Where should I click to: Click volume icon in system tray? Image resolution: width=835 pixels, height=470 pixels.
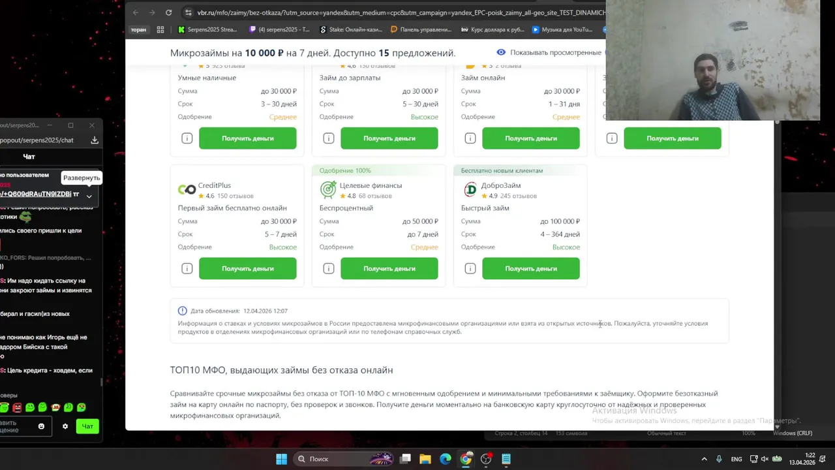pyautogui.click(x=765, y=459)
